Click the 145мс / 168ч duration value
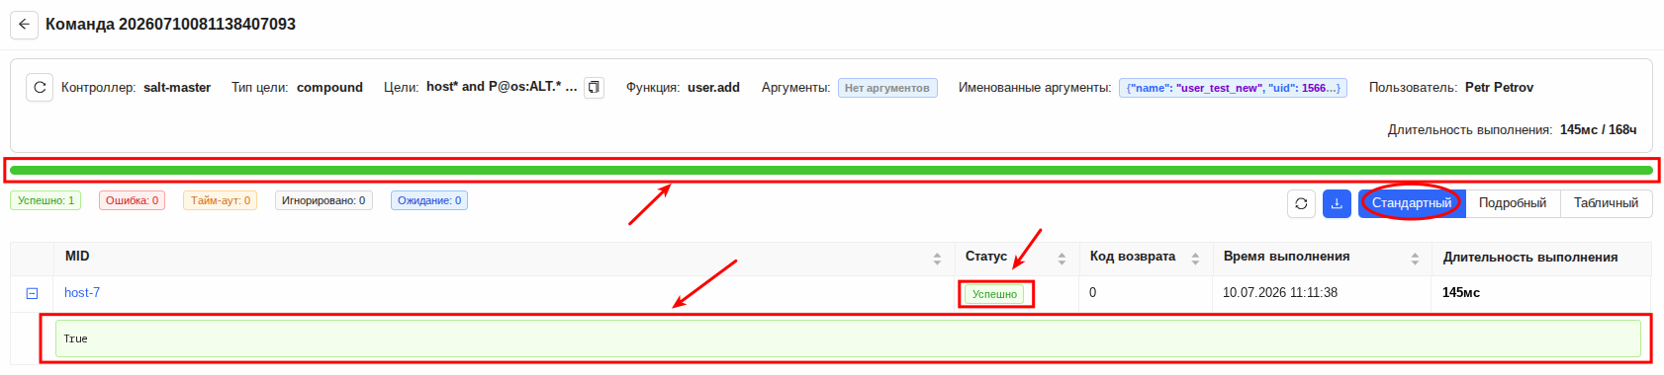The height and width of the screenshot is (375, 1664). point(1598,129)
